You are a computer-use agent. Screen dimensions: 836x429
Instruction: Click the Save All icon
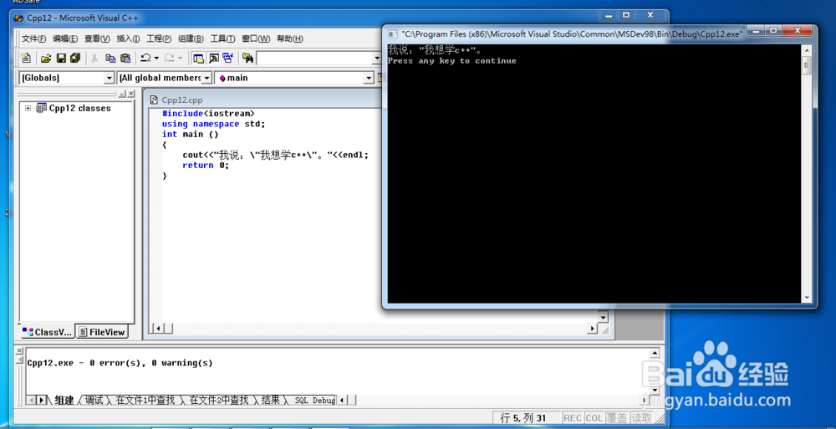pyautogui.click(x=75, y=58)
